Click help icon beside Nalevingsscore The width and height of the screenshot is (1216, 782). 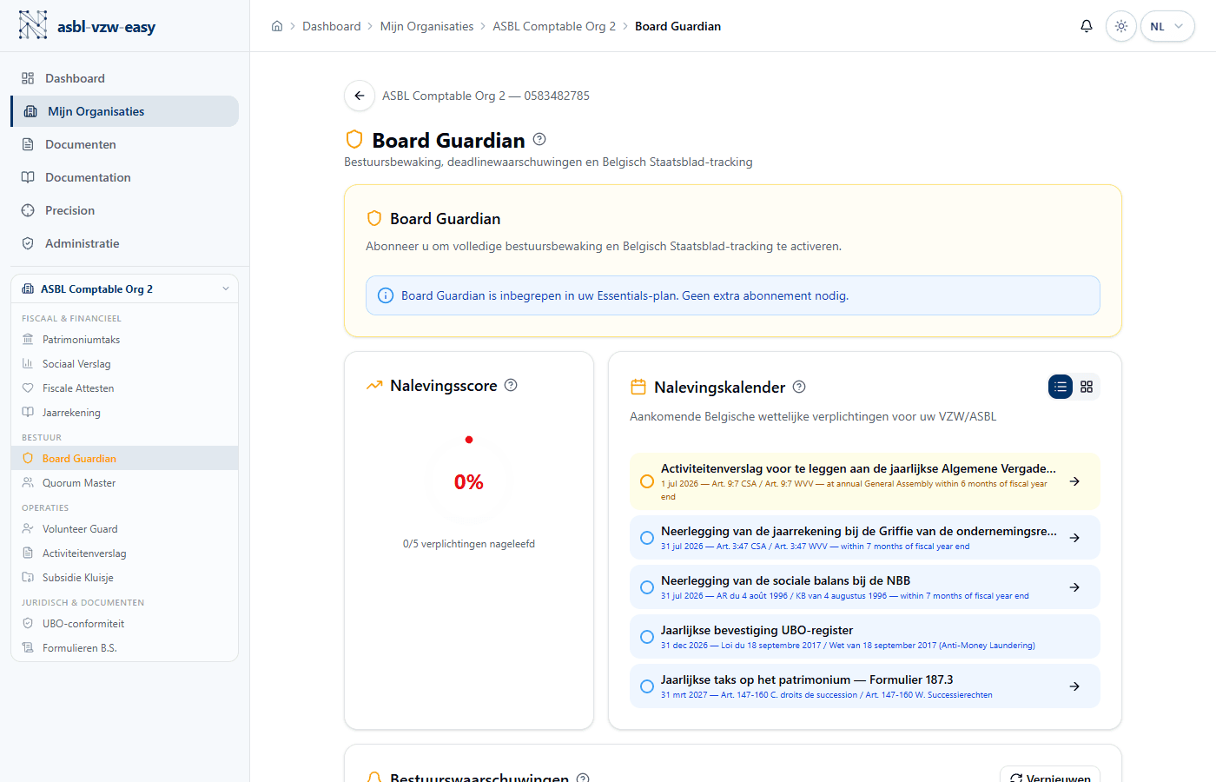511,385
